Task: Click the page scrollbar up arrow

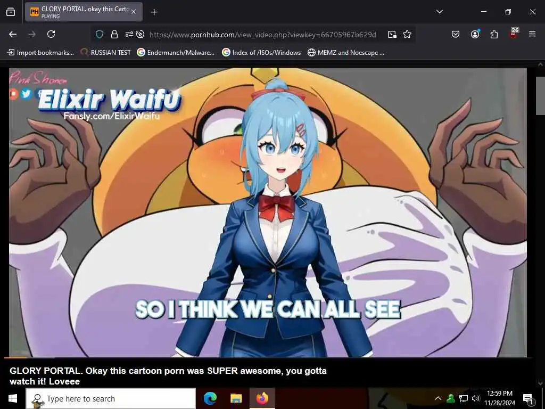Action: [x=541, y=64]
